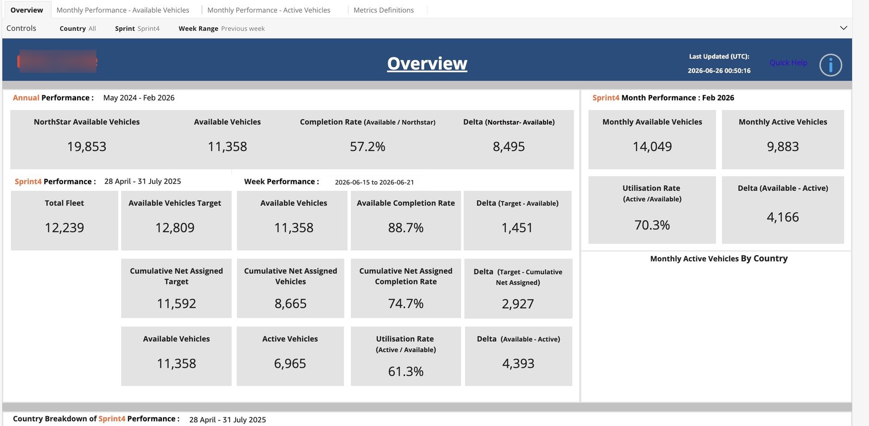The image size is (869, 426).
Task: Click the Country Breakdown of Sprint4 Performance heading
Action: [96, 419]
